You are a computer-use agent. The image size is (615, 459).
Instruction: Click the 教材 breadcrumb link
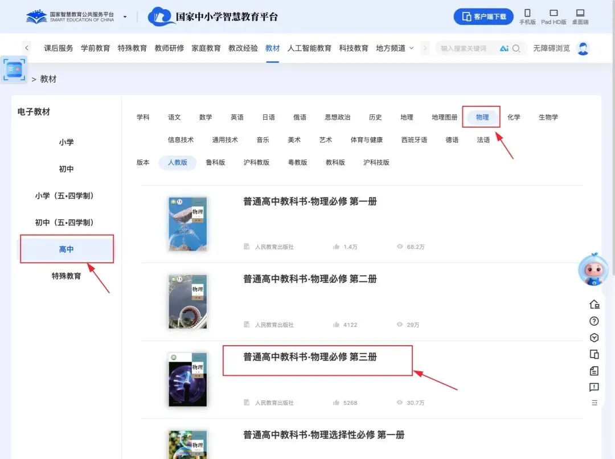click(x=48, y=79)
